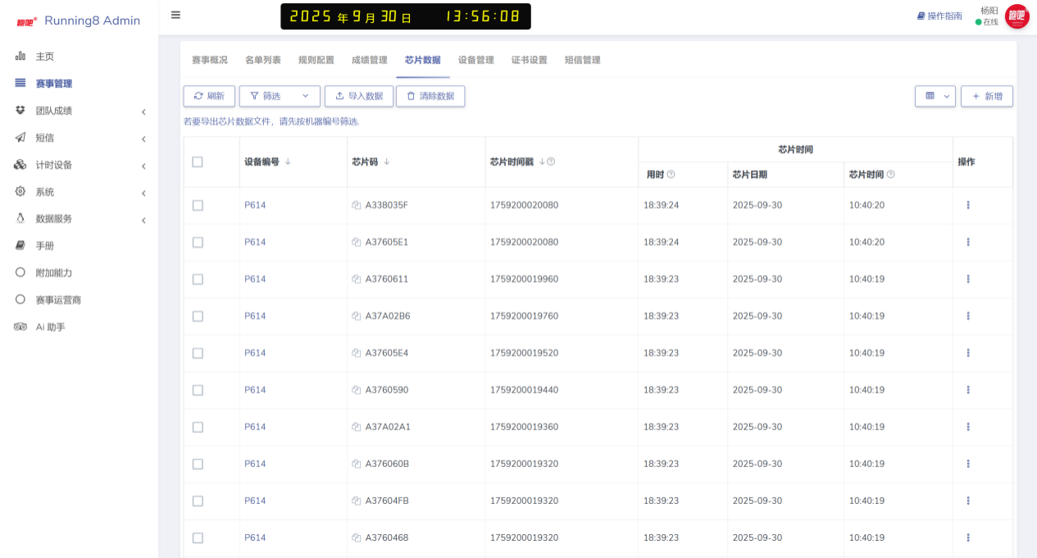Copy chip code A37A02B6 using its copy icon
This screenshot has height=558, width=1037.
[x=357, y=316]
